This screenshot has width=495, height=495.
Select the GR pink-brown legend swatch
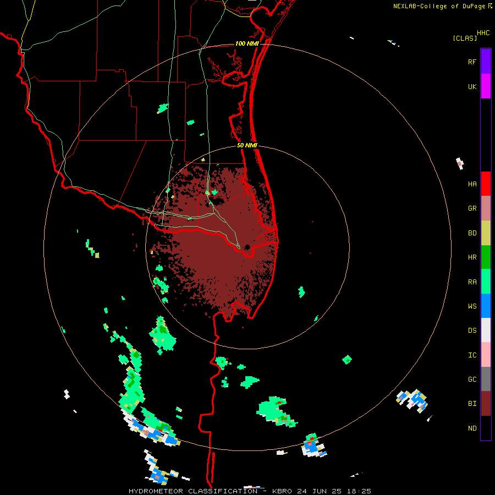[x=486, y=208]
